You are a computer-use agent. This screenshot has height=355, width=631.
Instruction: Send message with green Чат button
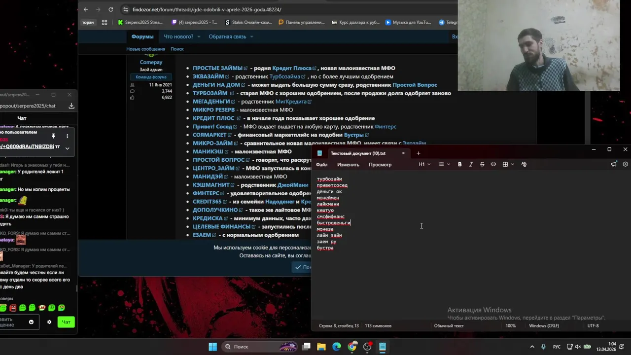tap(66, 322)
